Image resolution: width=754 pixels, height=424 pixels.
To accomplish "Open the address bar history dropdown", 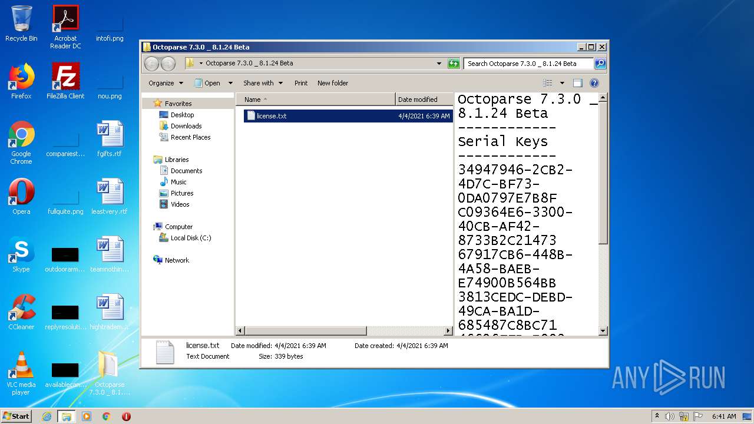I will tap(439, 64).
